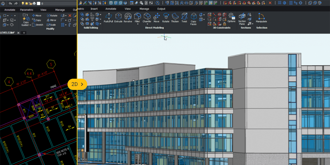Activate the Chamfer tool icon

coord(147,16)
